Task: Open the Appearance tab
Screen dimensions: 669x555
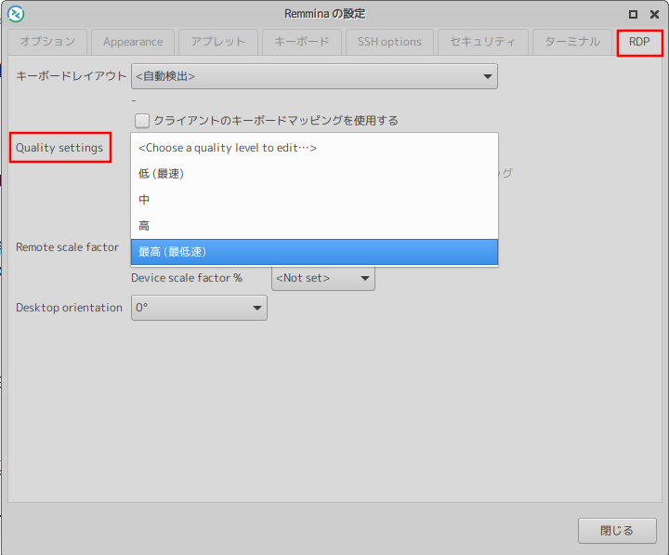Action: pos(133,42)
